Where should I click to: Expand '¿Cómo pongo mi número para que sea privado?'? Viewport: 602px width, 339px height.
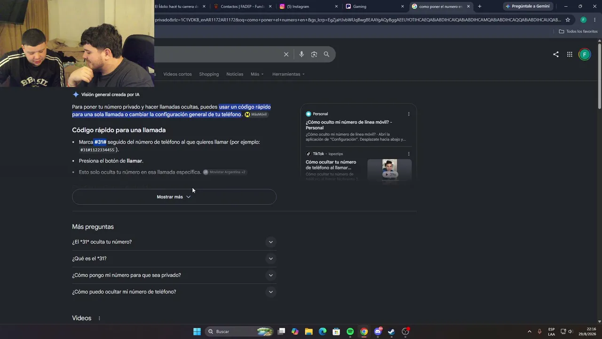174,275
